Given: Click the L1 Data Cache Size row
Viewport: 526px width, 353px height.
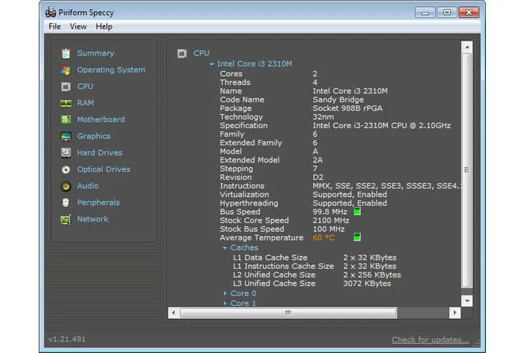Looking at the screenshot, I should [315, 258].
